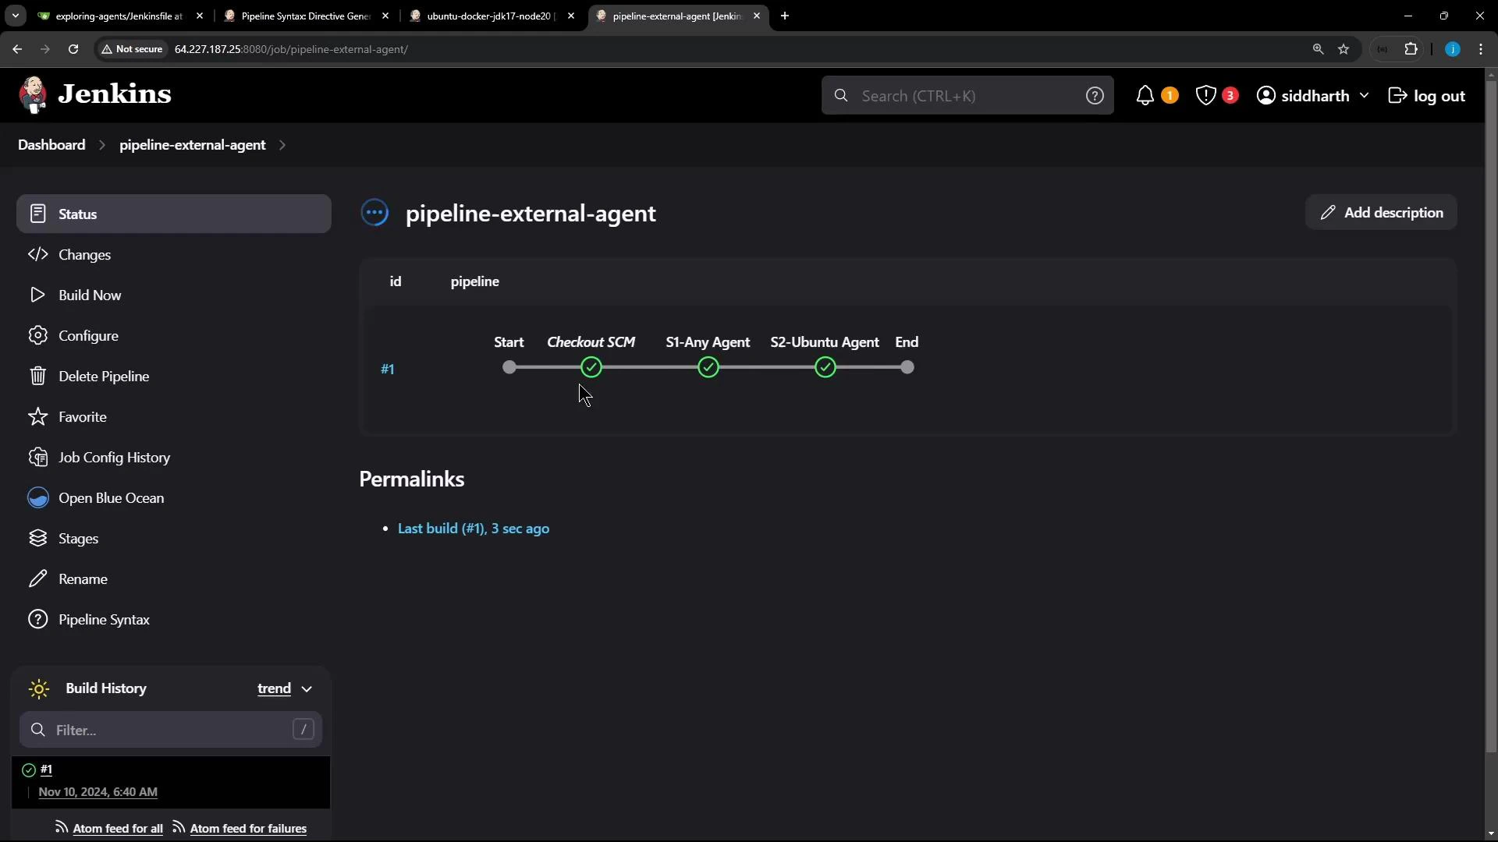The width and height of the screenshot is (1498, 842).
Task: Click the Add description button
Action: (x=1380, y=212)
